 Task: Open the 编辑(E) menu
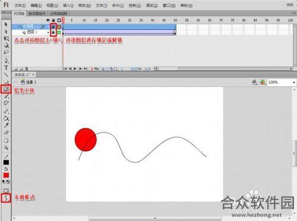pos(36,5)
